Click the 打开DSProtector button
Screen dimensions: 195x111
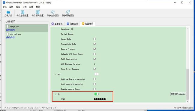point(178,94)
